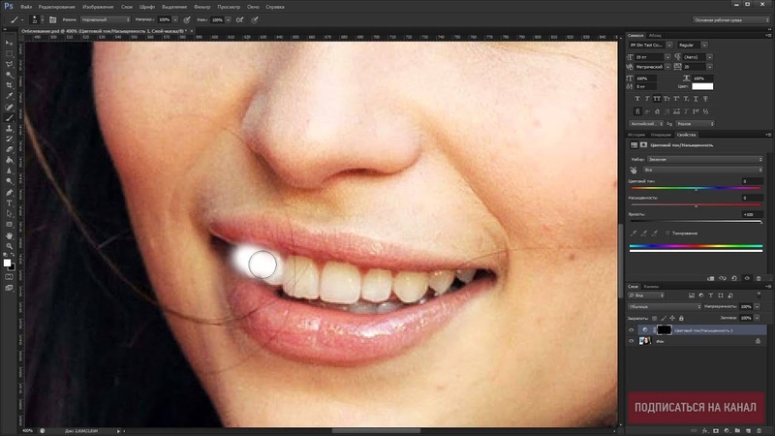This screenshot has width=775, height=436.
Task: Open the layer blend mode dropdown Обычные
Action: 663,306
